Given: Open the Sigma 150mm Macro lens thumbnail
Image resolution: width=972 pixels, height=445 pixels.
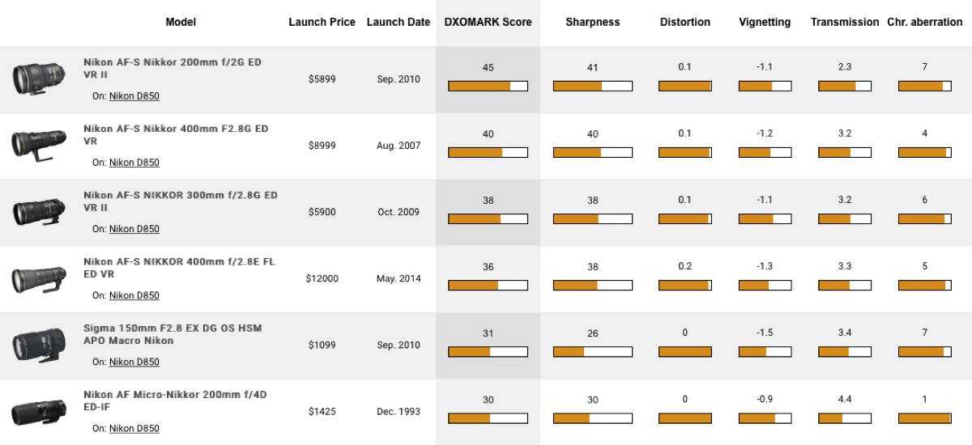Looking at the screenshot, I should pos(34,345).
